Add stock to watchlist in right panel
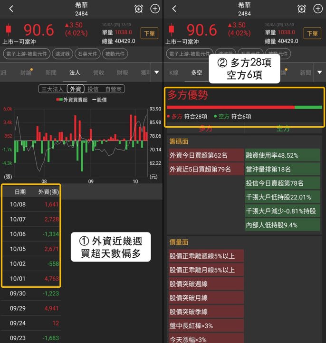 coord(318,9)
